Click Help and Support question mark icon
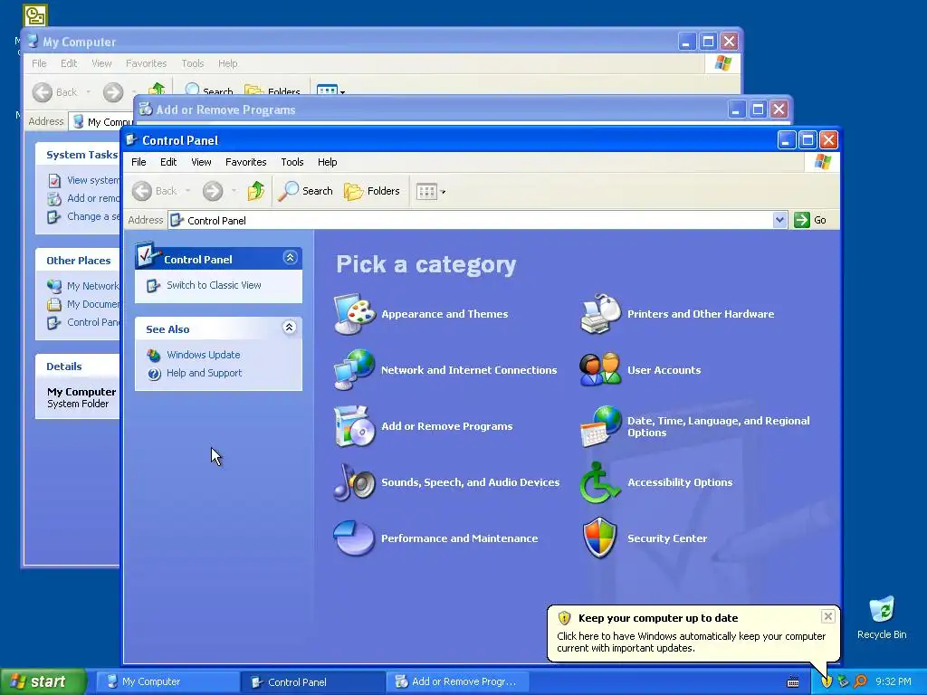The width and height of the screenshot is (927, 695). click(154, 374)
